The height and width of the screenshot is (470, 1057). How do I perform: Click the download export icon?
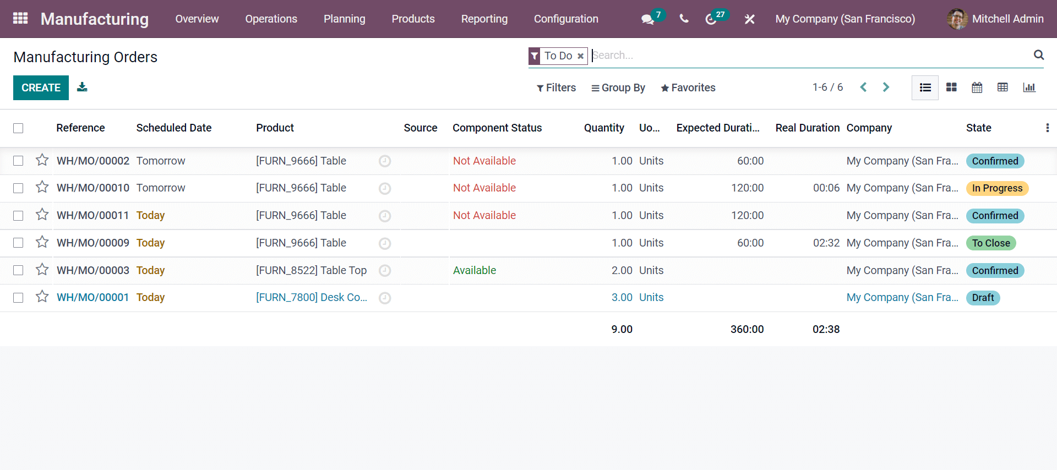82,87
